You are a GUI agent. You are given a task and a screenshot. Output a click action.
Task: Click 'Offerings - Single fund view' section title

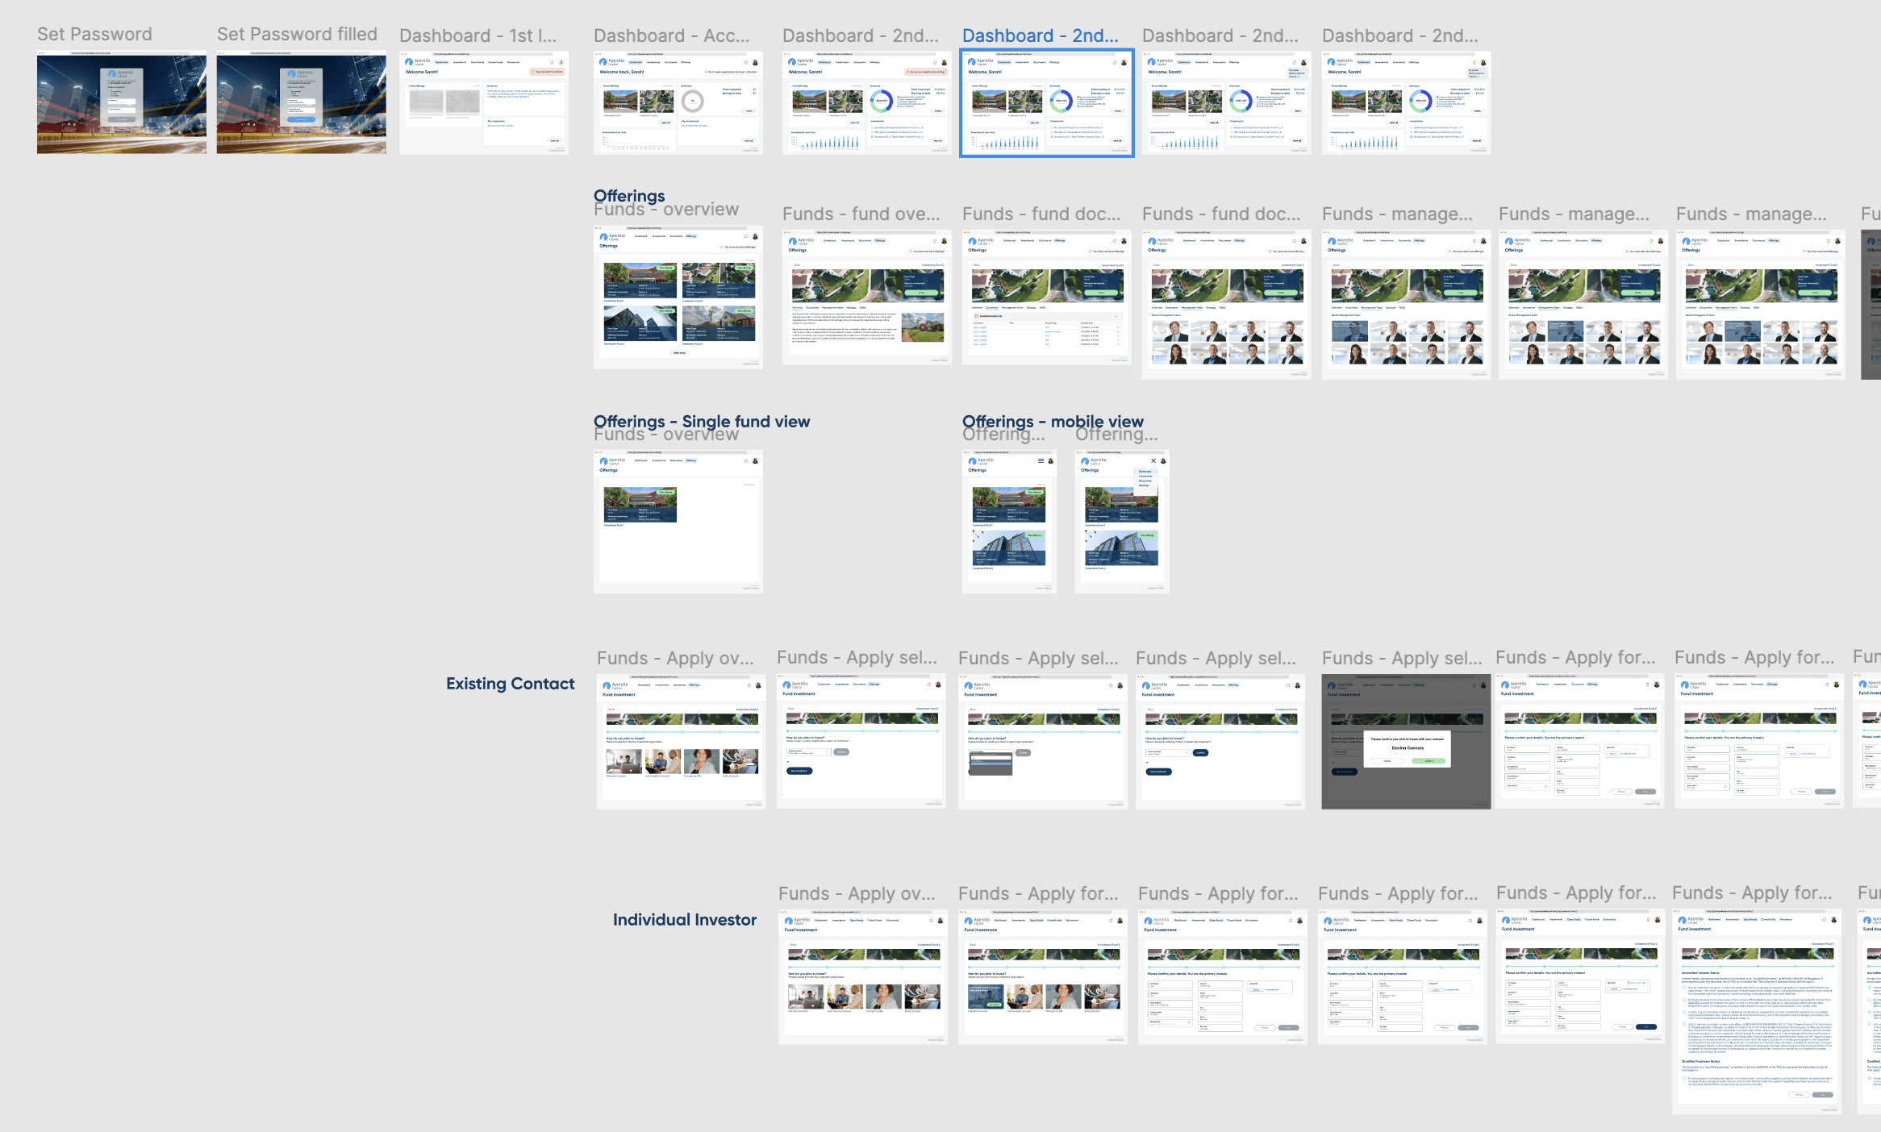[701, 421]
